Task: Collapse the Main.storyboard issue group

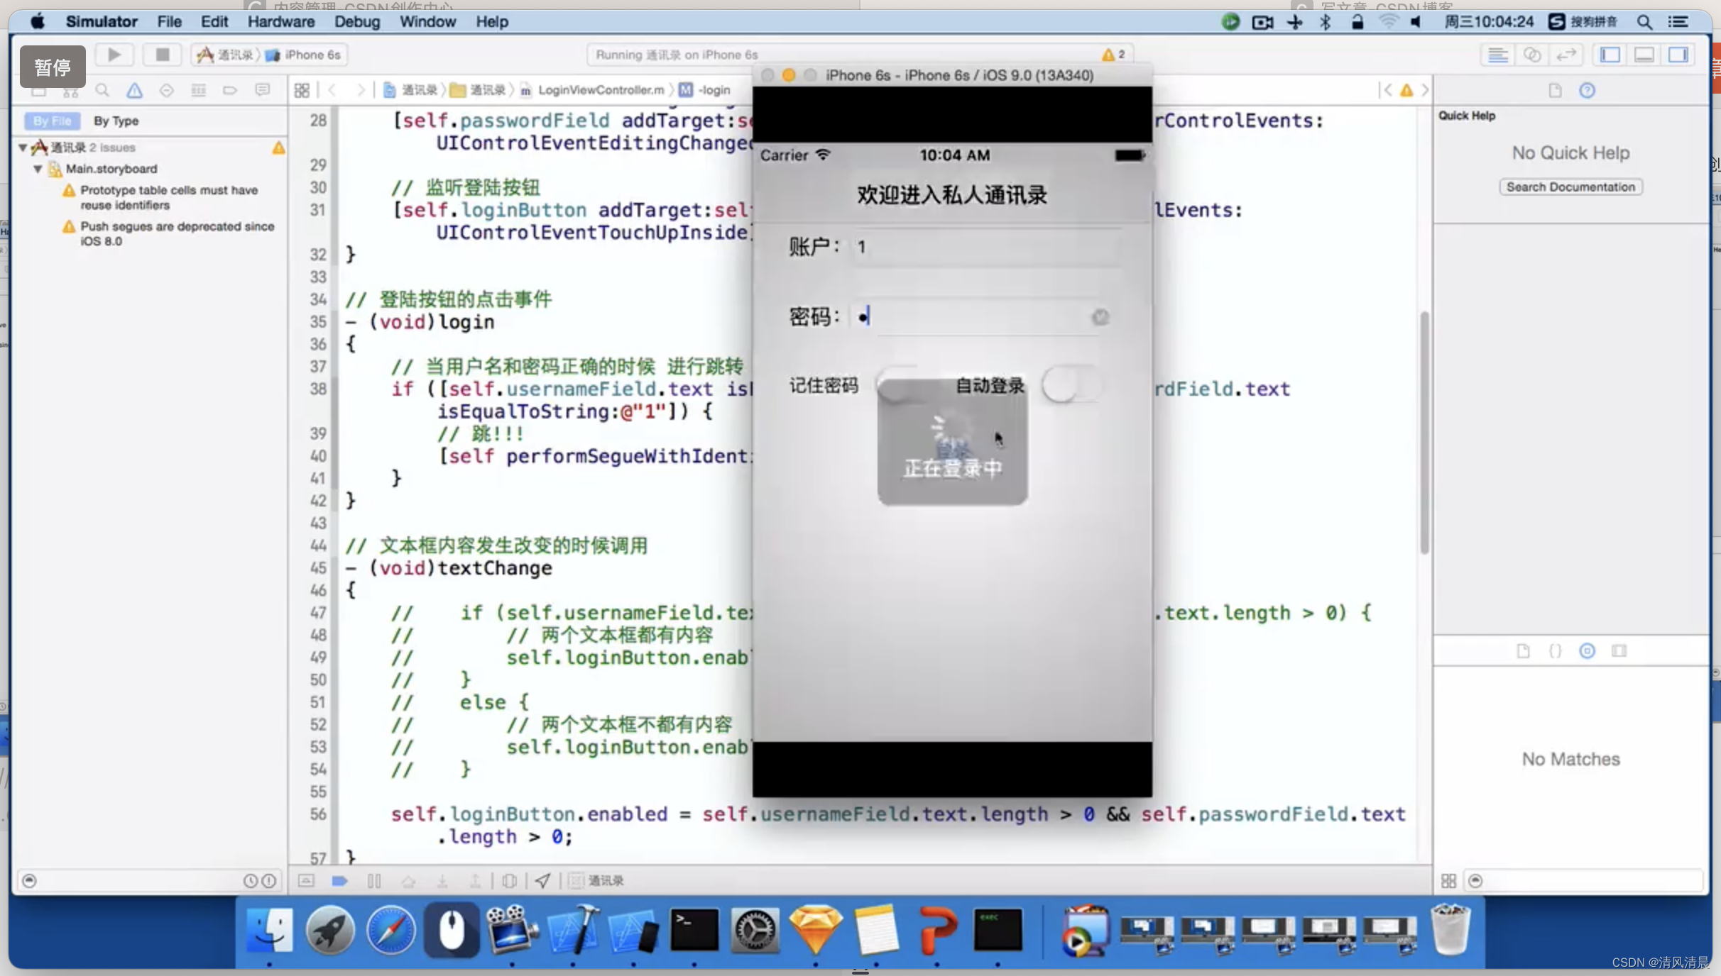Action: pyautogui.click(x=38, y=169)
